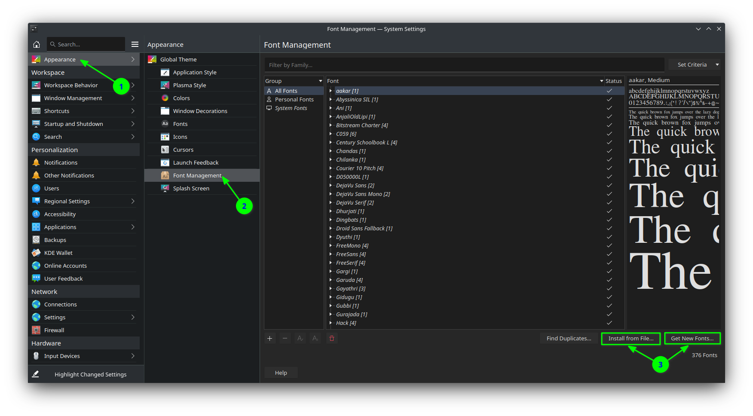Sort by the Status column header
Image resolution: width=753 pixels, height=416 pixels.
click(614, 81)
